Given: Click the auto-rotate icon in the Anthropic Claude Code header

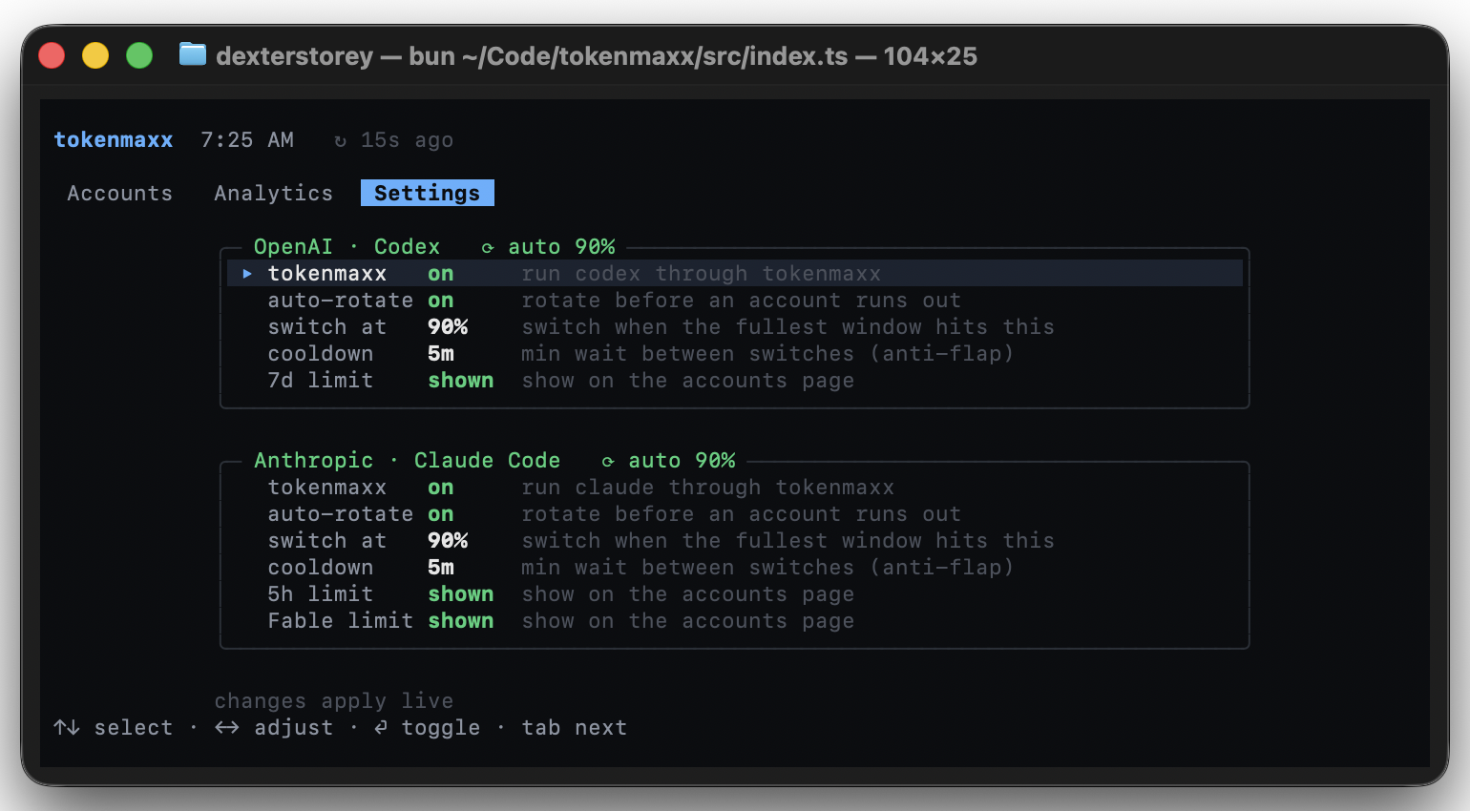Looking at the screenshot, I should click(608, 462).
